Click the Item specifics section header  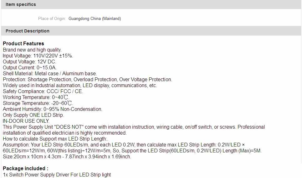click(21, 4)
